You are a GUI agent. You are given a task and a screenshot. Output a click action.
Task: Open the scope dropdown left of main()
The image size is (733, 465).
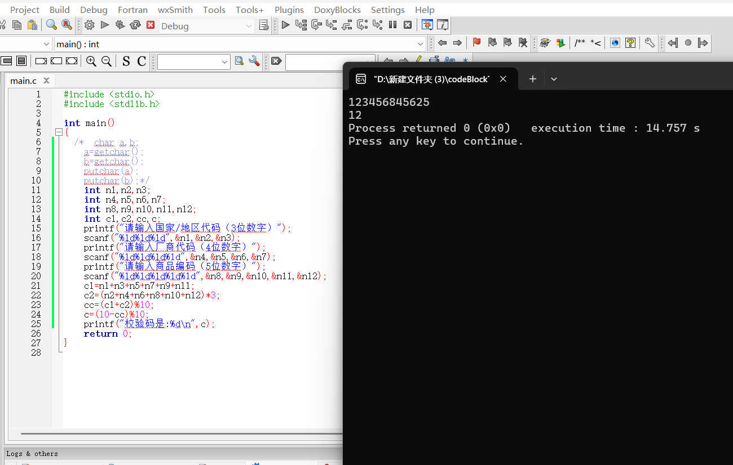(x=47, y=44)
